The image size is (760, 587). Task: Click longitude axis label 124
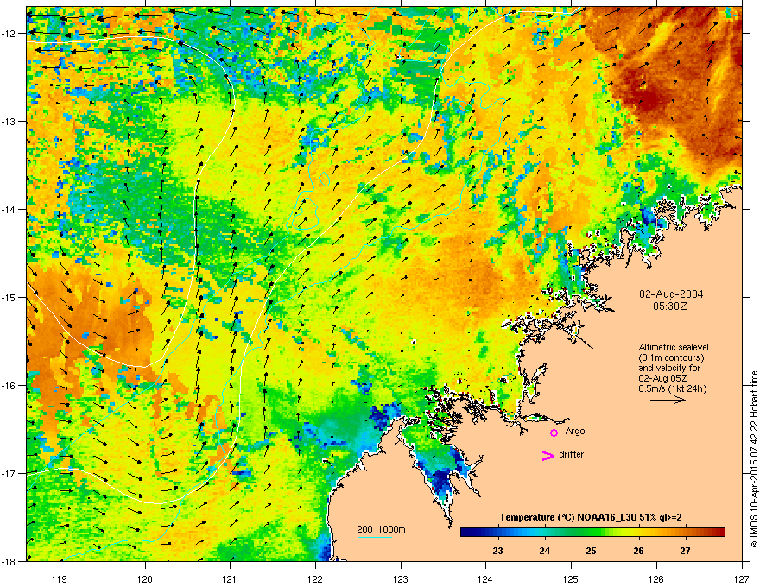(485, 578)
